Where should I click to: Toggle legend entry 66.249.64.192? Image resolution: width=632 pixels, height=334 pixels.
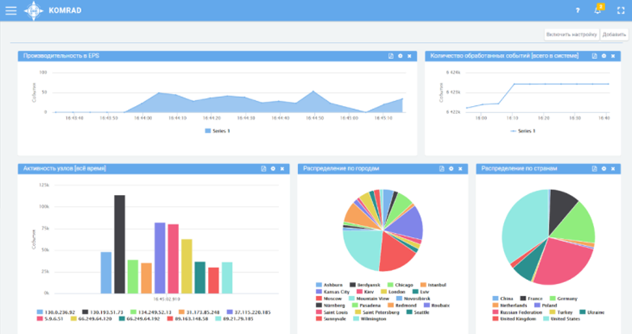point(140,319)
